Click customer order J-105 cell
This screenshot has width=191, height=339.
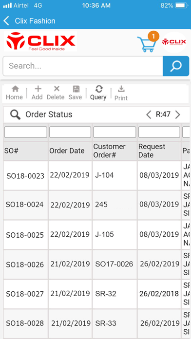pos(115,235)
